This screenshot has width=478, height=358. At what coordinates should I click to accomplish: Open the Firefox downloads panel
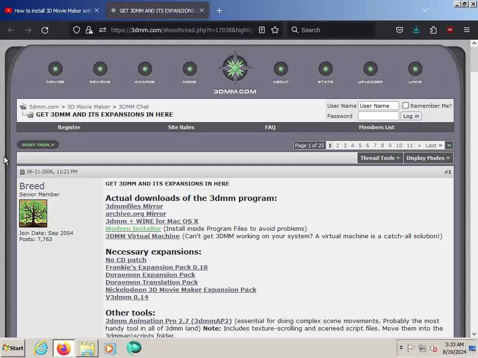tap(416, 30)
